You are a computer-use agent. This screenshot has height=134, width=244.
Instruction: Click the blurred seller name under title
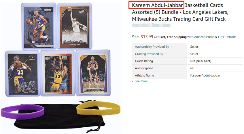(152, 25)
